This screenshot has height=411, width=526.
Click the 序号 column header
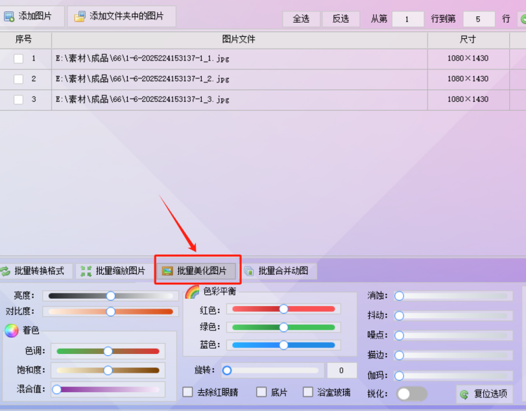point(25,40)
